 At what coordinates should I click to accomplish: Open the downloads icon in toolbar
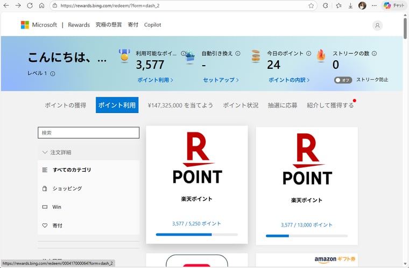pos(350,5)
